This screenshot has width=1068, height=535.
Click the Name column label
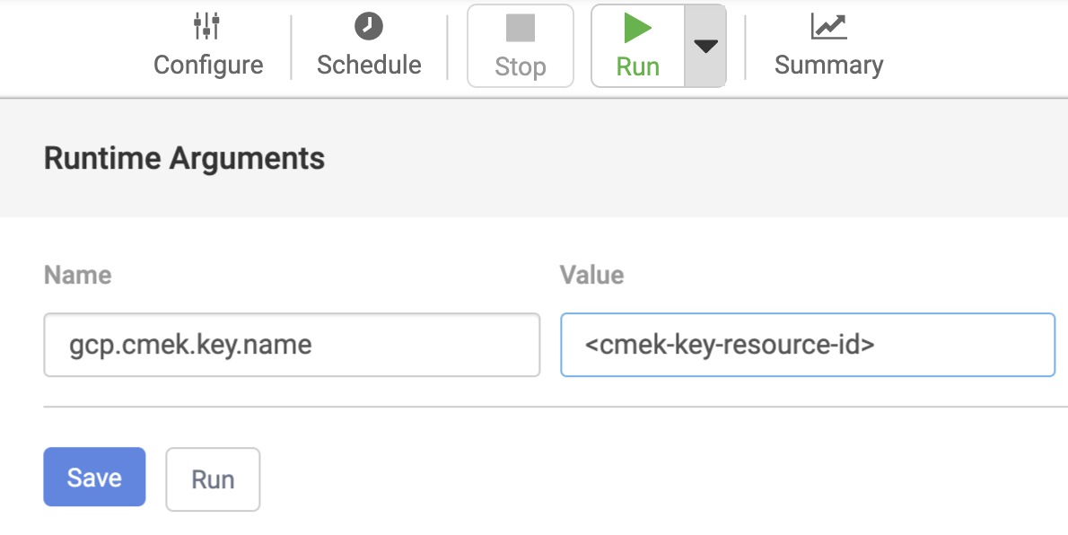click(77, 275)
